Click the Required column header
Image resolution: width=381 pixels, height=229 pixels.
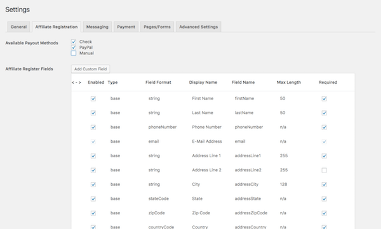(328, 82)
